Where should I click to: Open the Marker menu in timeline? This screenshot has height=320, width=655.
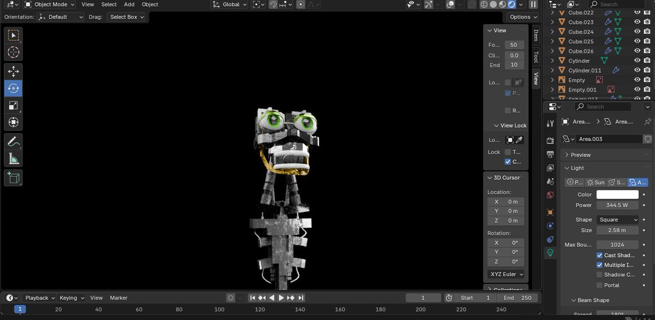[x=119, y=298]
